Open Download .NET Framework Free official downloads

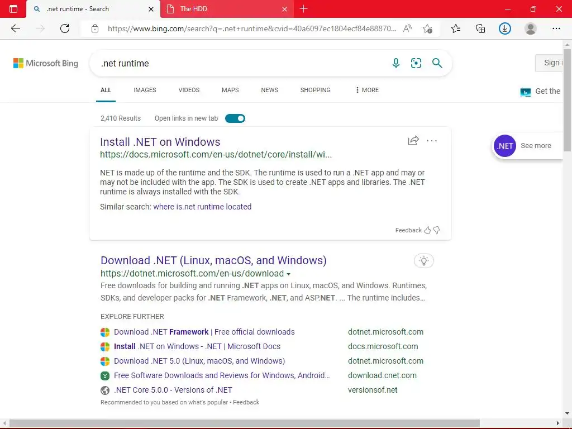click(x=204, y=332)
